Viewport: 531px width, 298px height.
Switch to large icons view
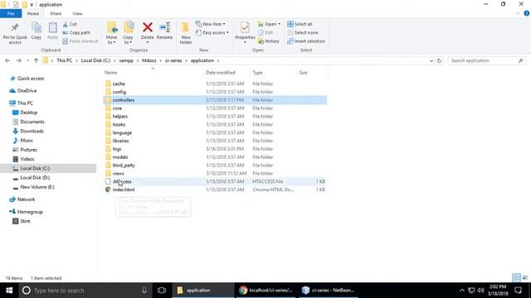525,278
